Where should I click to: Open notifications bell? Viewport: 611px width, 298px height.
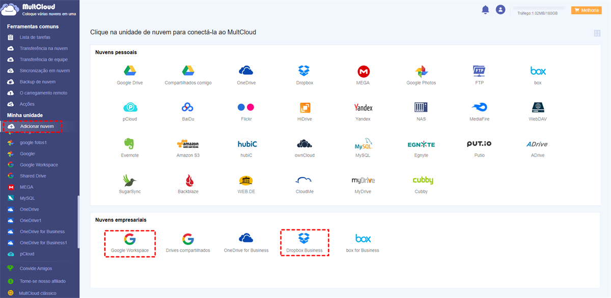pyautogui.click(x=485, y=10)
